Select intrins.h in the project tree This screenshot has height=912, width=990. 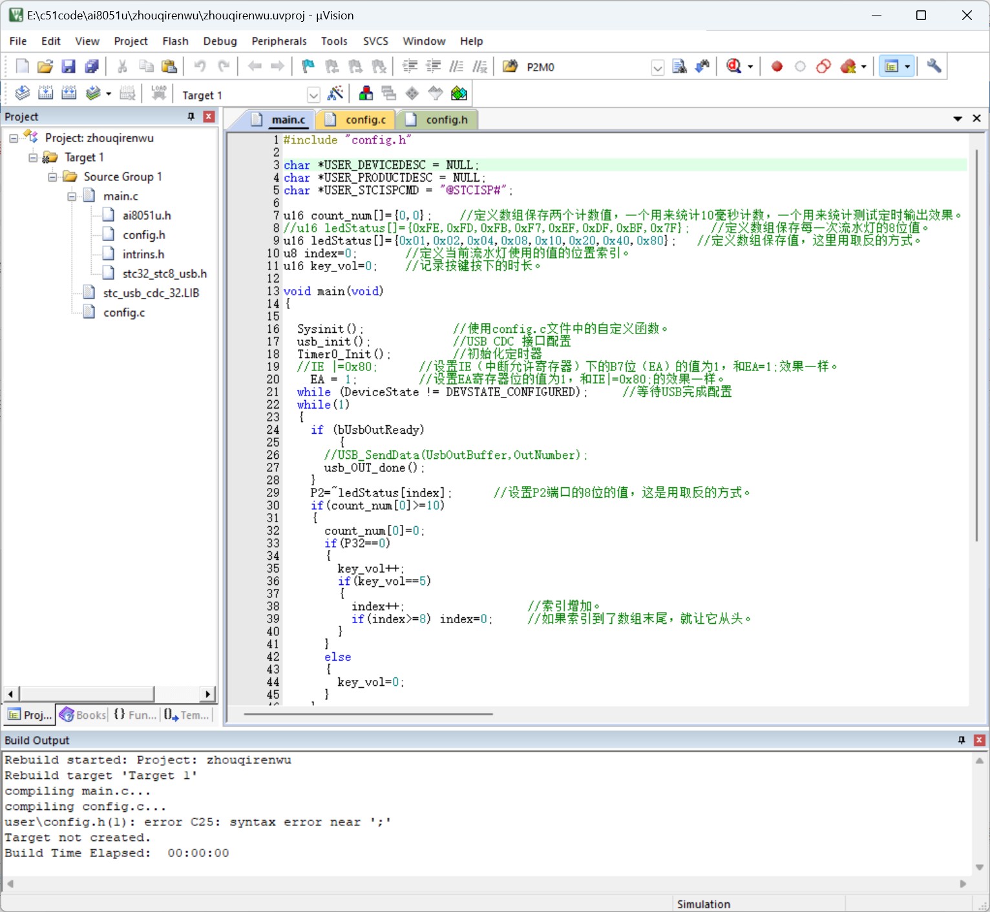click(143, 255)
